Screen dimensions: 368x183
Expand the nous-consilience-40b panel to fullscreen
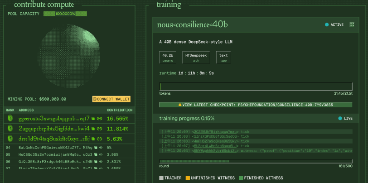pyautogui.click(x=352, y=24)
